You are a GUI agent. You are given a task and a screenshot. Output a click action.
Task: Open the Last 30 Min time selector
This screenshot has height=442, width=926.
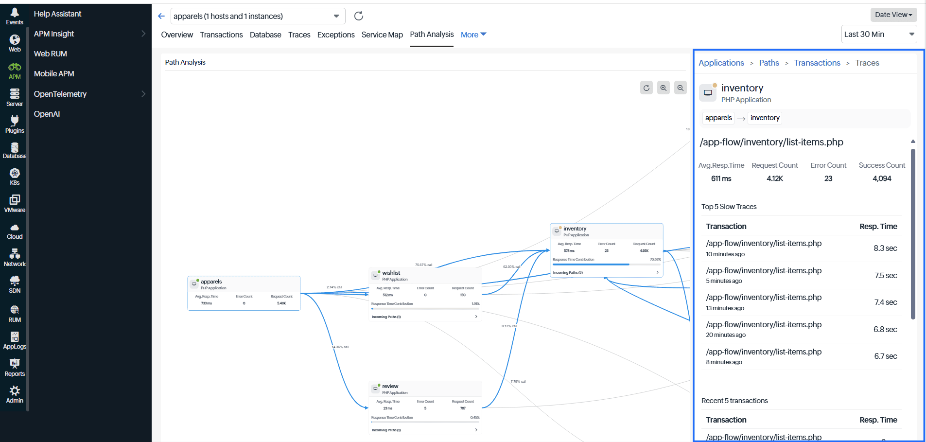point(879,34)
